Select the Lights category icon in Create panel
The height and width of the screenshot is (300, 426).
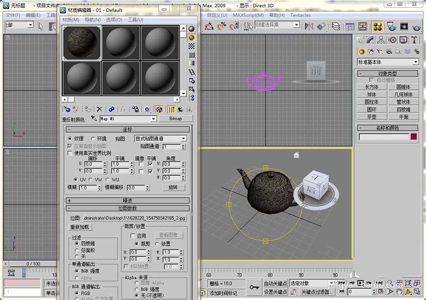coord(380,52)
